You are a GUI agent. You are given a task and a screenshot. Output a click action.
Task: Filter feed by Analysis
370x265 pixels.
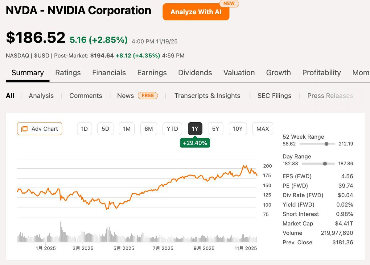coord(41,96)
